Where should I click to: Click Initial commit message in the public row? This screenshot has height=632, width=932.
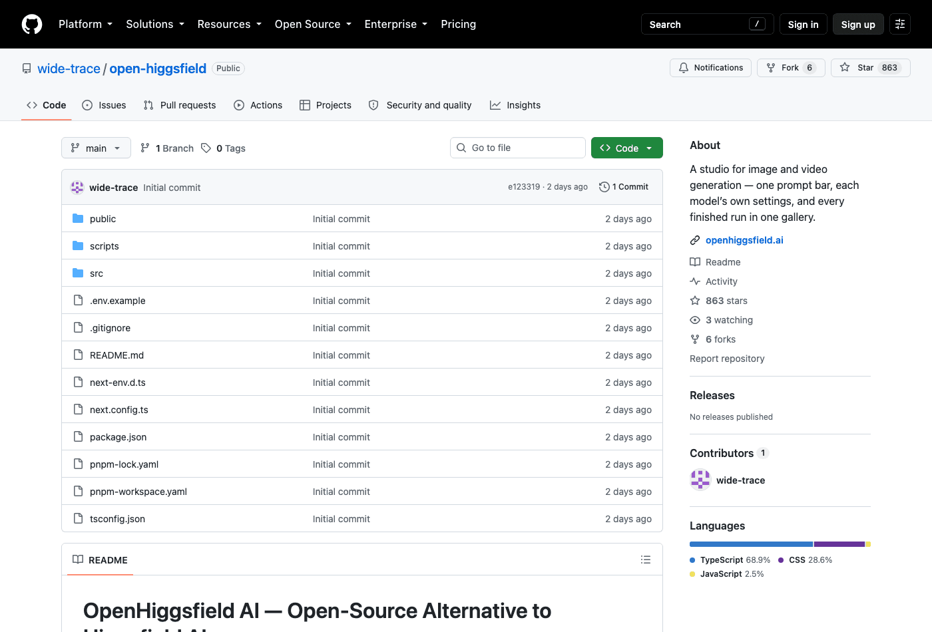click(x=342, y=219)
